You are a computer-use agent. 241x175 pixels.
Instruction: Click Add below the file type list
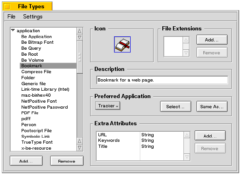point(26,161)
